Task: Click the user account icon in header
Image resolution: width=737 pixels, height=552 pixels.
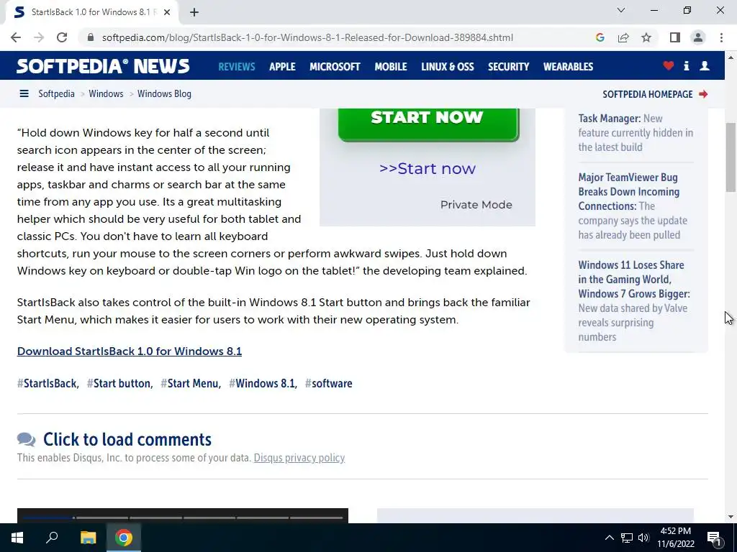Action: coord(705,65)
